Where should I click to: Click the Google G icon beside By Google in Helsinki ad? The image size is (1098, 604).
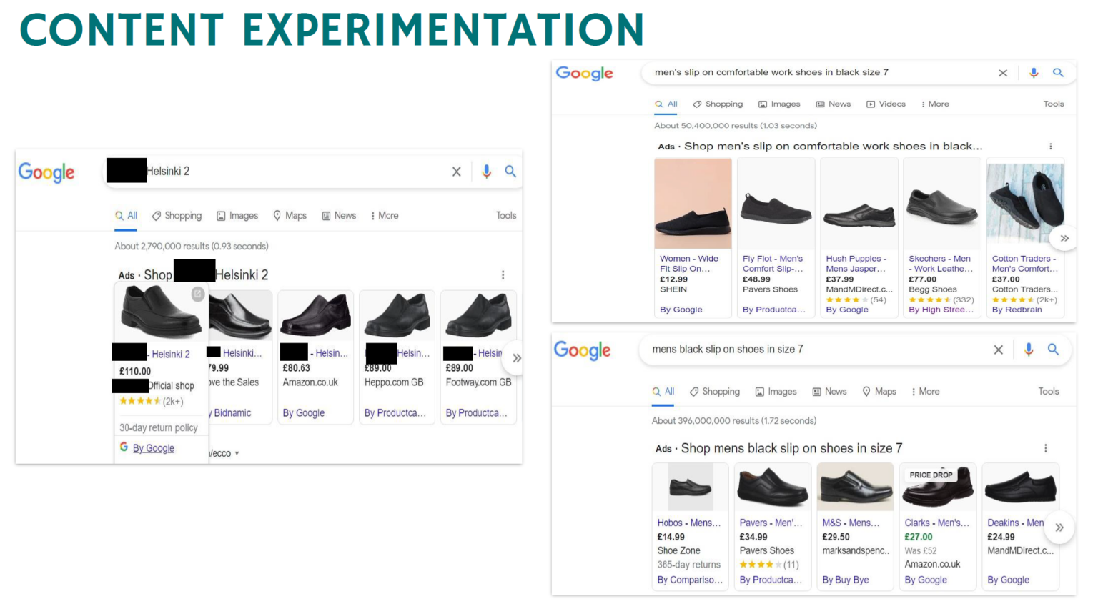point(123,447)
